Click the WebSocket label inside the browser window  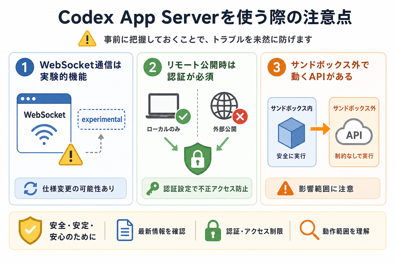[44, 115]
